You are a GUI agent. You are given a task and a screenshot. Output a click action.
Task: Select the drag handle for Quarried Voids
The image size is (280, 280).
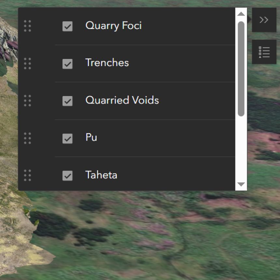pos(28,101)
